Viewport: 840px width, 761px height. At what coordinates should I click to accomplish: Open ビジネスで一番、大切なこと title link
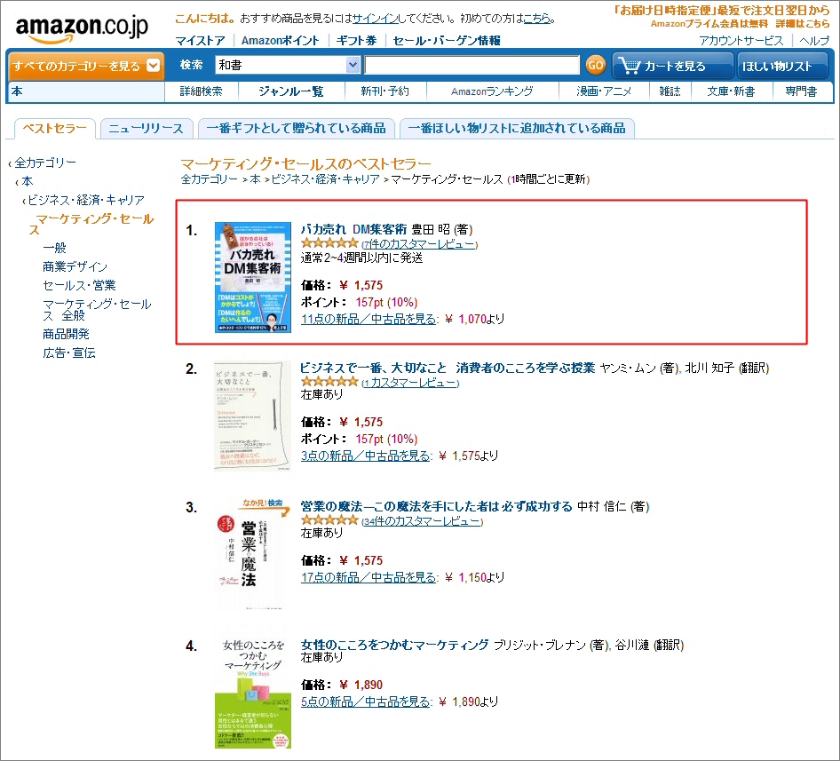click(448, 368)
